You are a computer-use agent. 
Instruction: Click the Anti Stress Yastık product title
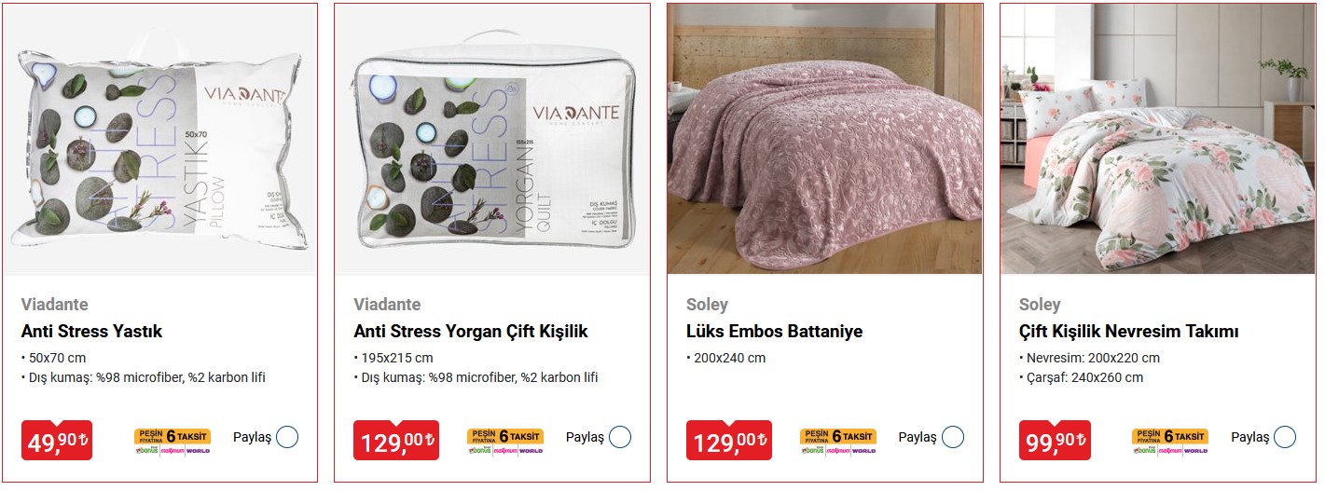click(x=92, y=332)
